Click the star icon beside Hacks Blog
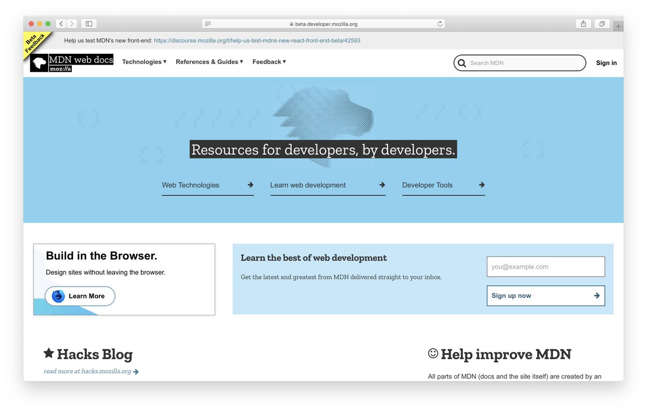This screenshot has height=412, width=647. pyautogui.click(x=49, y=353)
